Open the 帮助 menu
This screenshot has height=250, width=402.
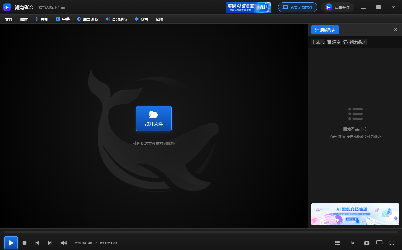point(159,19)
